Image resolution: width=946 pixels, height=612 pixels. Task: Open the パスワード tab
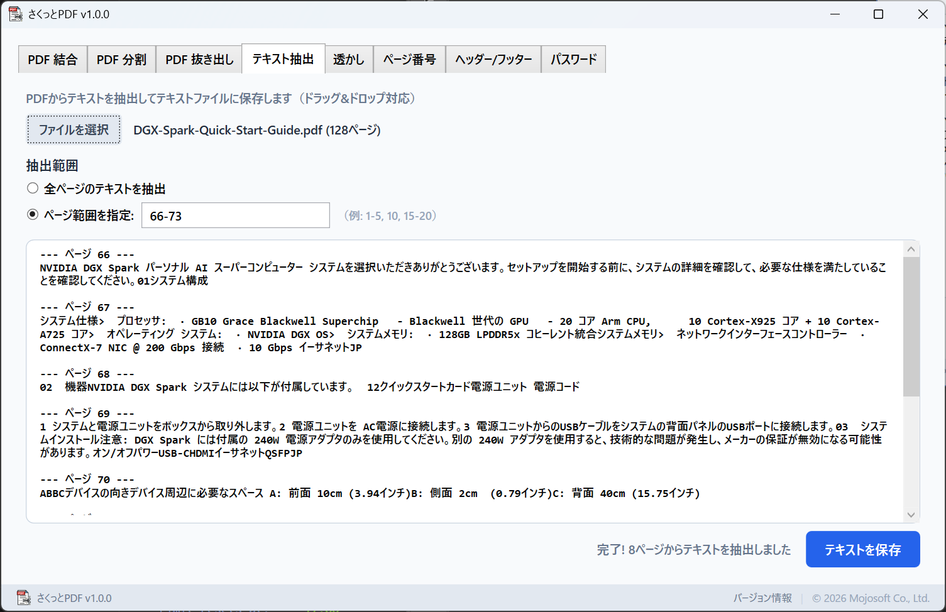(573, 58)
